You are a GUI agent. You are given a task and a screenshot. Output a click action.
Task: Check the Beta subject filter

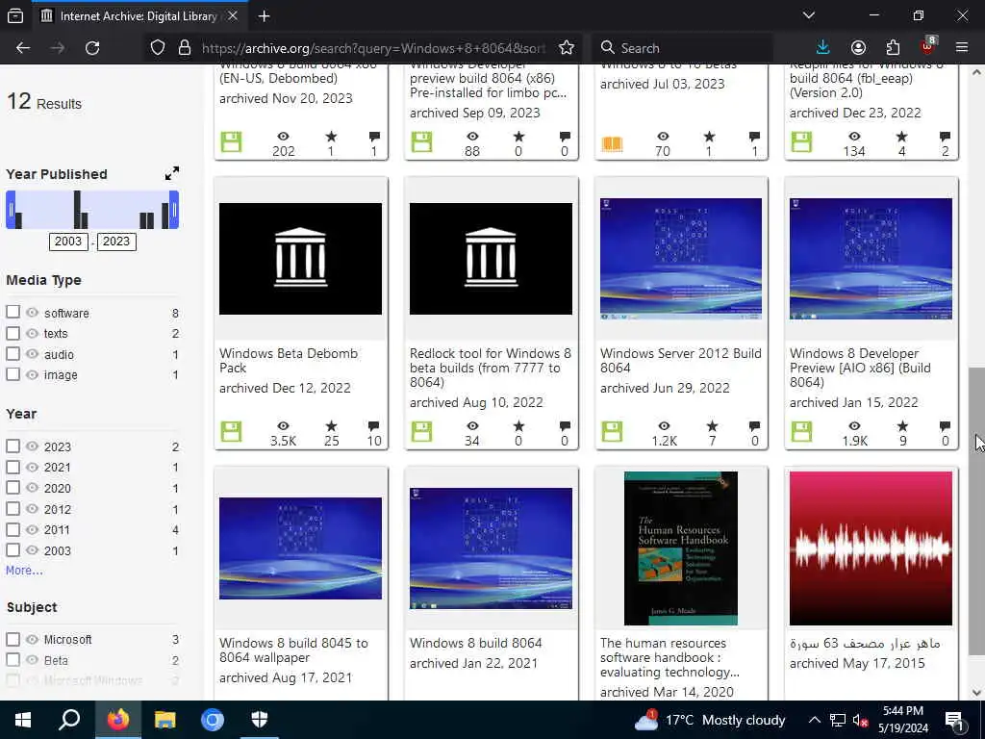point(13,659)
